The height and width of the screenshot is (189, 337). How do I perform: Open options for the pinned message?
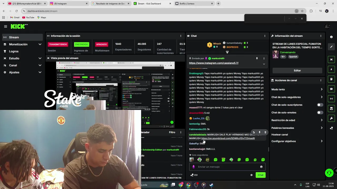264,59
